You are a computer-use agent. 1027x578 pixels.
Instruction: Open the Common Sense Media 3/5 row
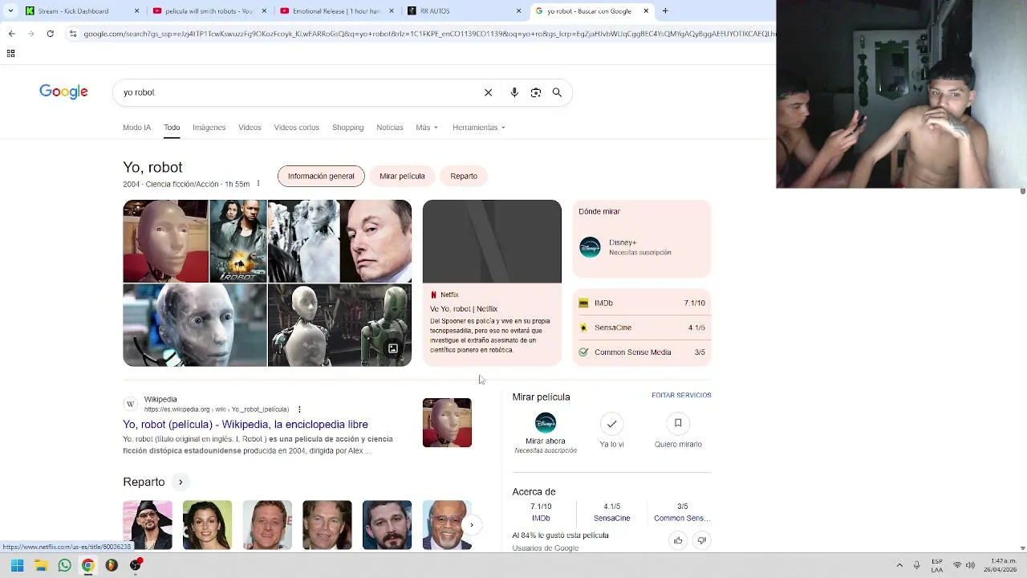tap(641, 352)
